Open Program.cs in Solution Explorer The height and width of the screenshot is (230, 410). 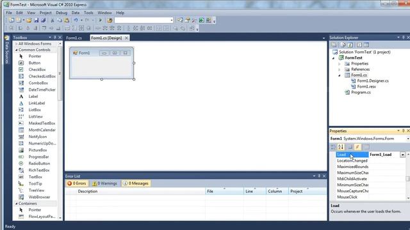(x=361, y=92)
